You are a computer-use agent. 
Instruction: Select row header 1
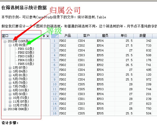point(55,41)
